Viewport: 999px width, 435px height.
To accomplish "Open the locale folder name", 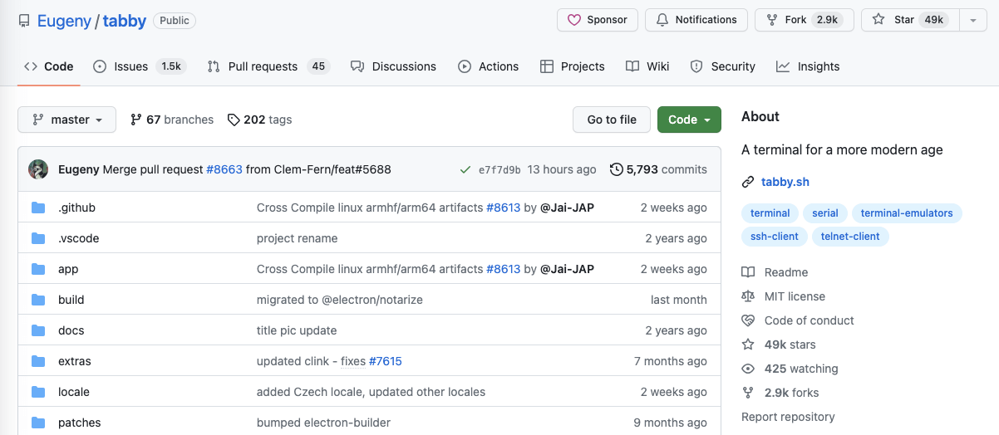I will 74,392.
